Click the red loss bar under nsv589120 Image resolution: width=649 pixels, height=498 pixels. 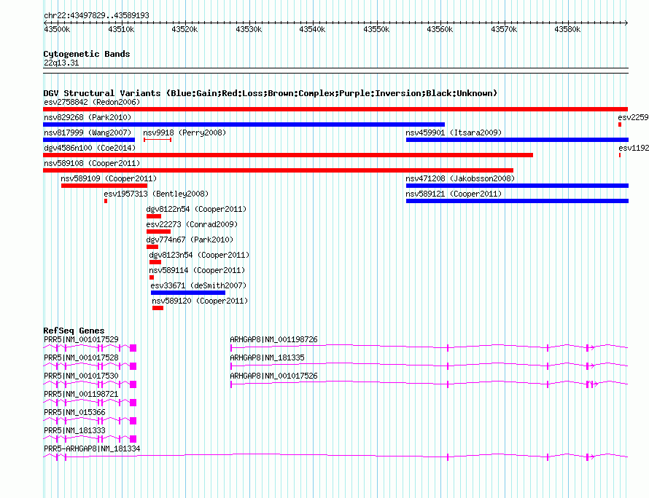[158, 308]
